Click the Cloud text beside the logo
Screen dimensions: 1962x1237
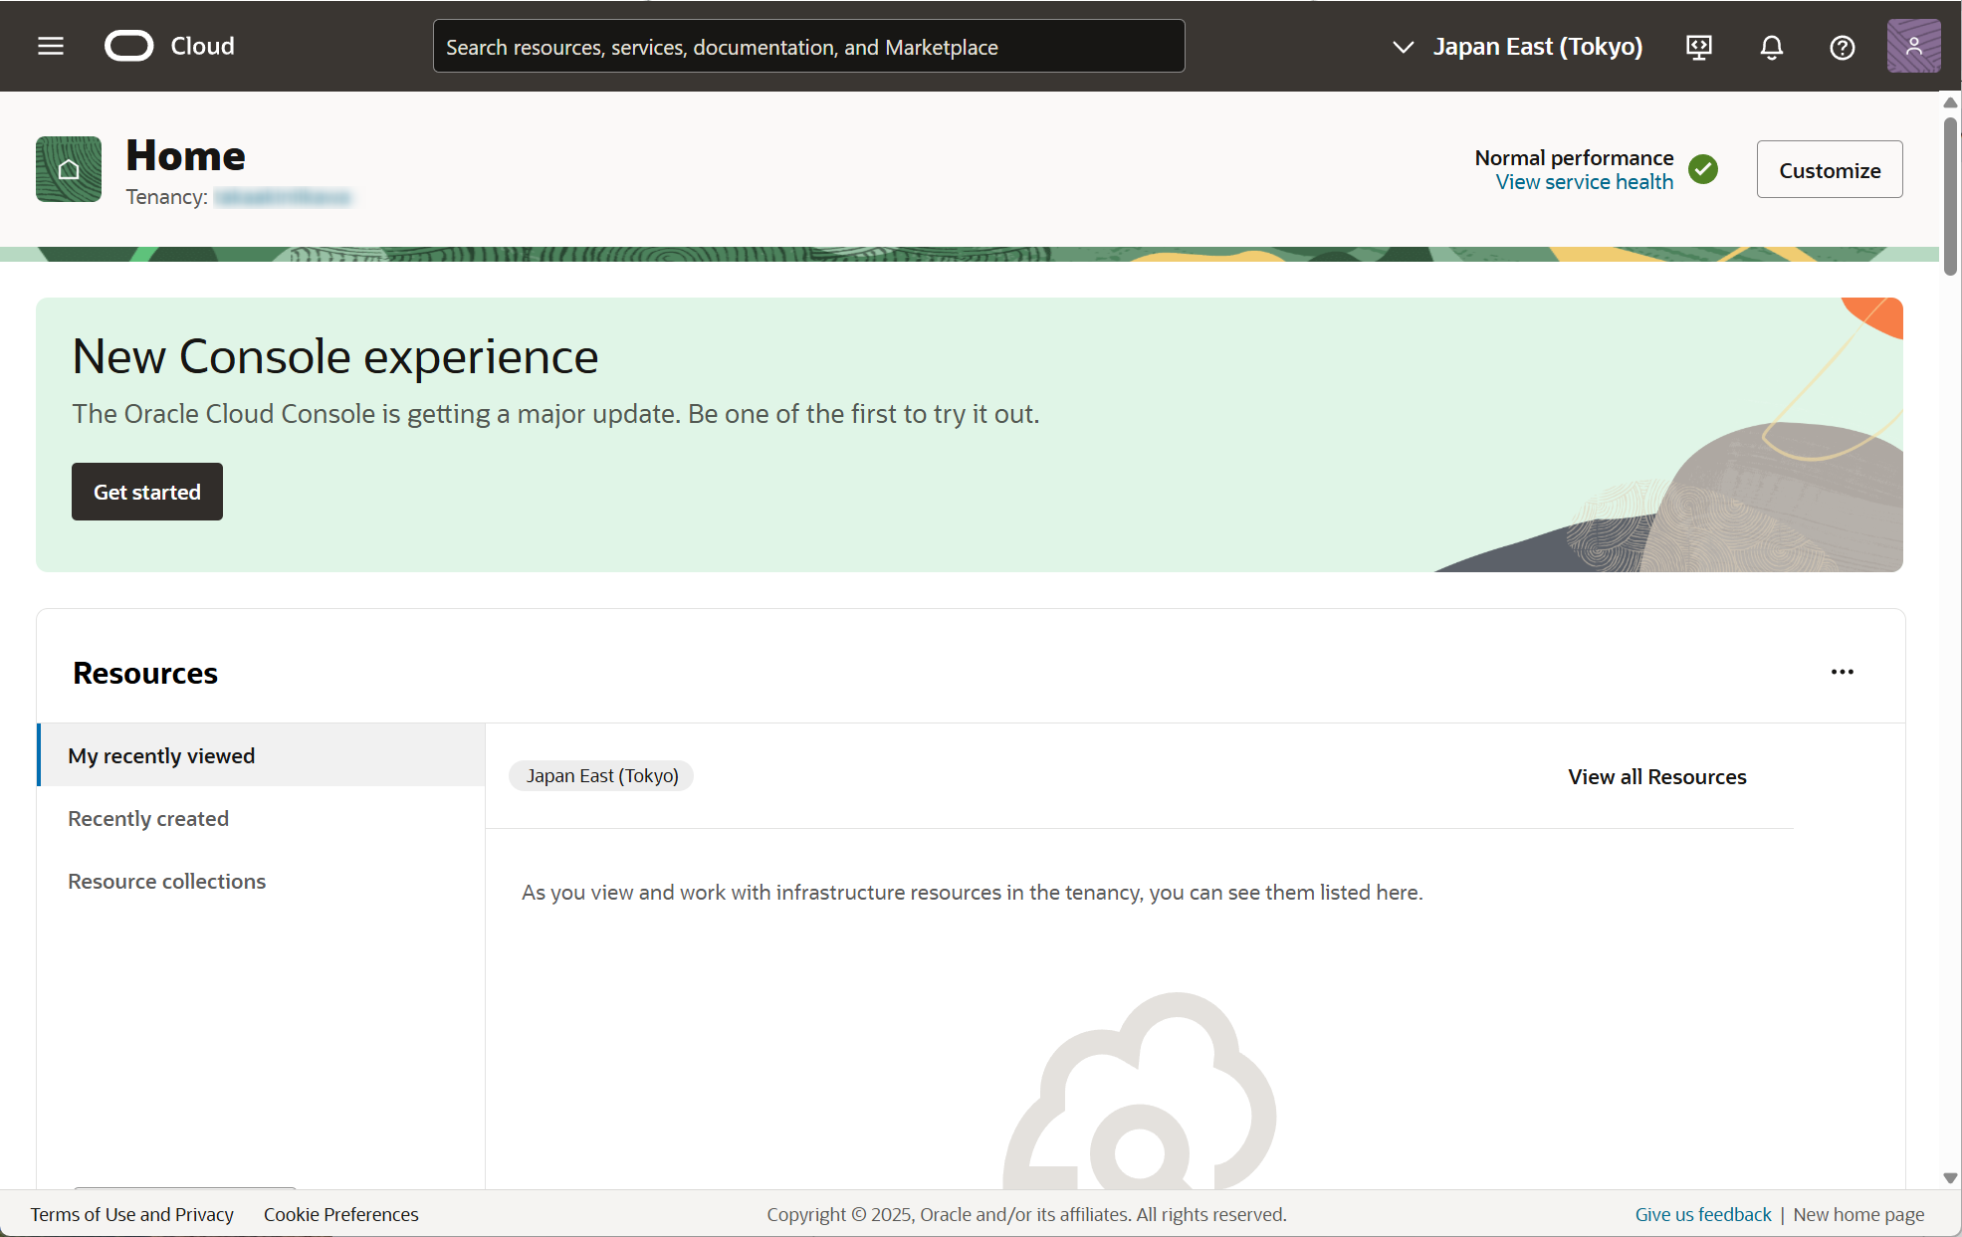tap(203, 46)
